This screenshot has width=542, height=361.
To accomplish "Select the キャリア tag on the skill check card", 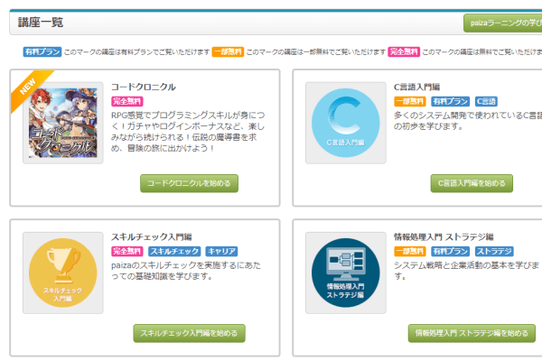I will (221, 251).
